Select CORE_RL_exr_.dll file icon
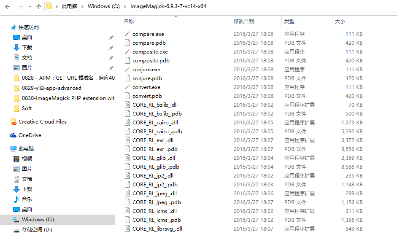Image resolution: width=397 pixels, height=234 pixels. pos(127,140)
